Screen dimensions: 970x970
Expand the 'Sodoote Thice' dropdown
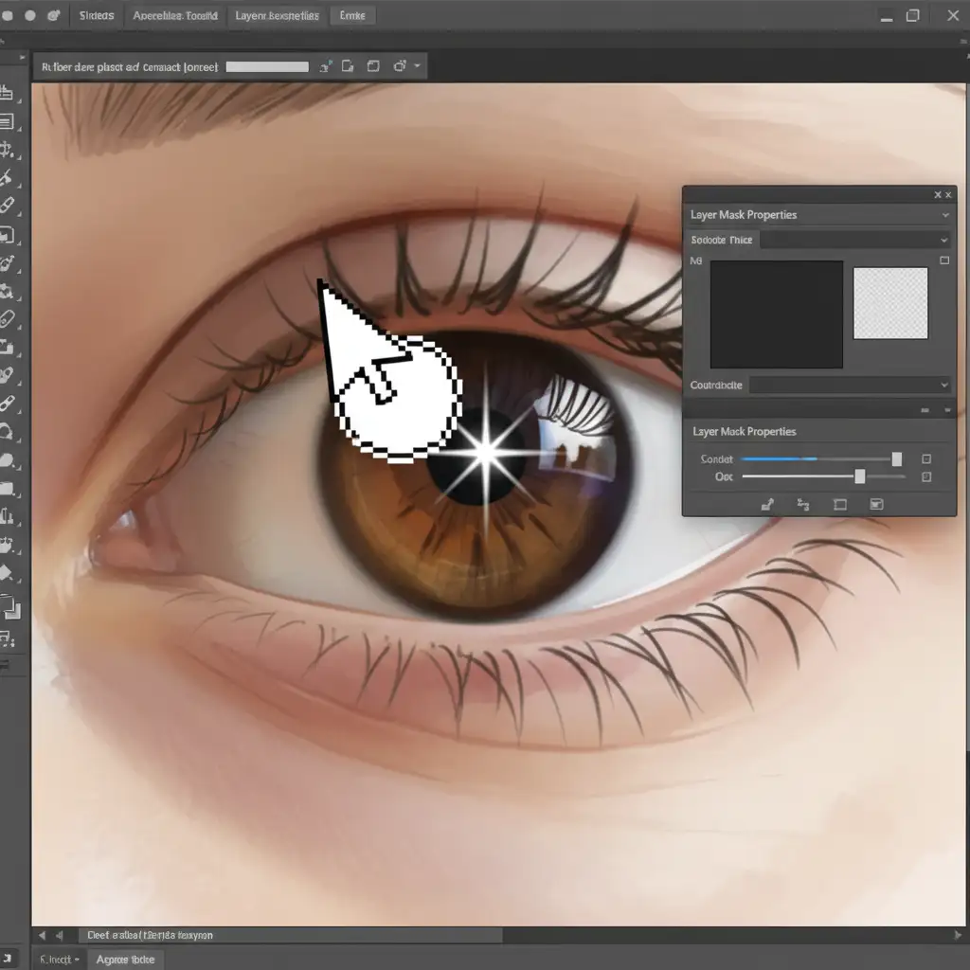(x=943, y=241)
